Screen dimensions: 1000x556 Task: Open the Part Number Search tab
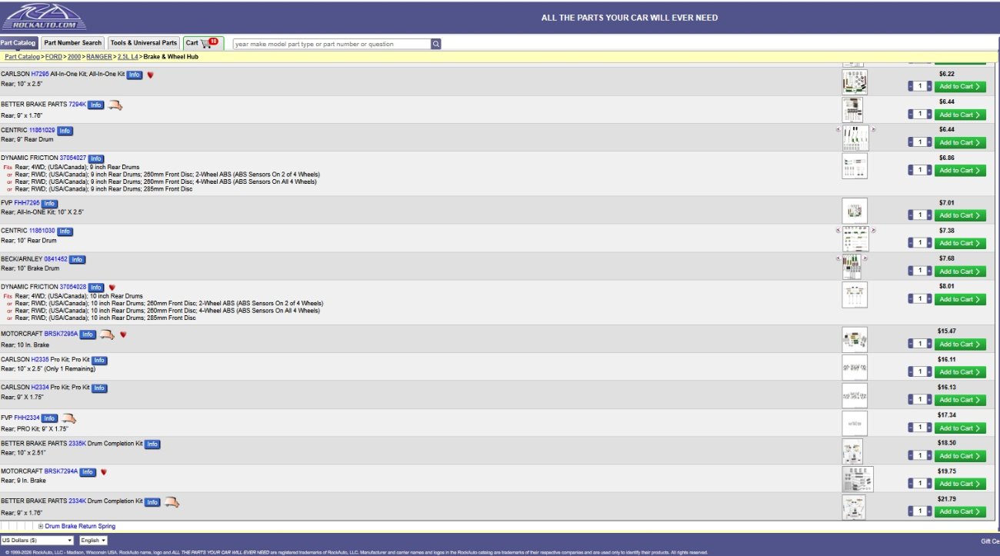pyautogui.click(x=72, y=44)
